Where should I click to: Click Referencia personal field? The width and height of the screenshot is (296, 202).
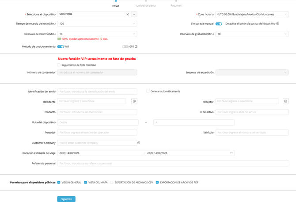coord(173,163)
